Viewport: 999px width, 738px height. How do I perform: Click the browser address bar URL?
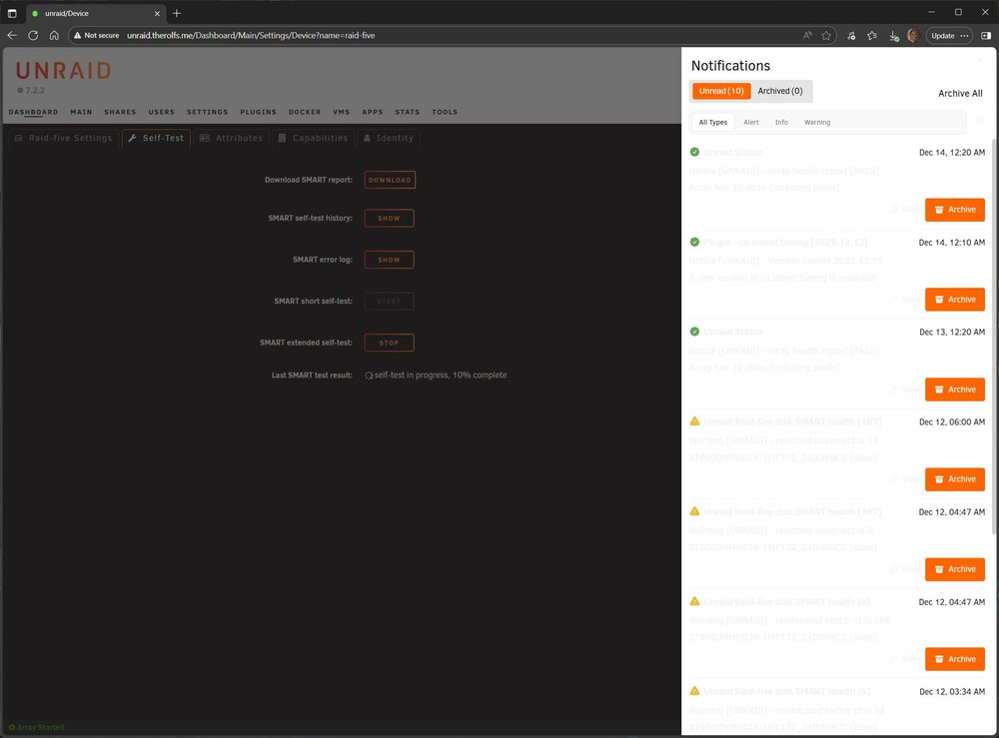coord(251,36)
